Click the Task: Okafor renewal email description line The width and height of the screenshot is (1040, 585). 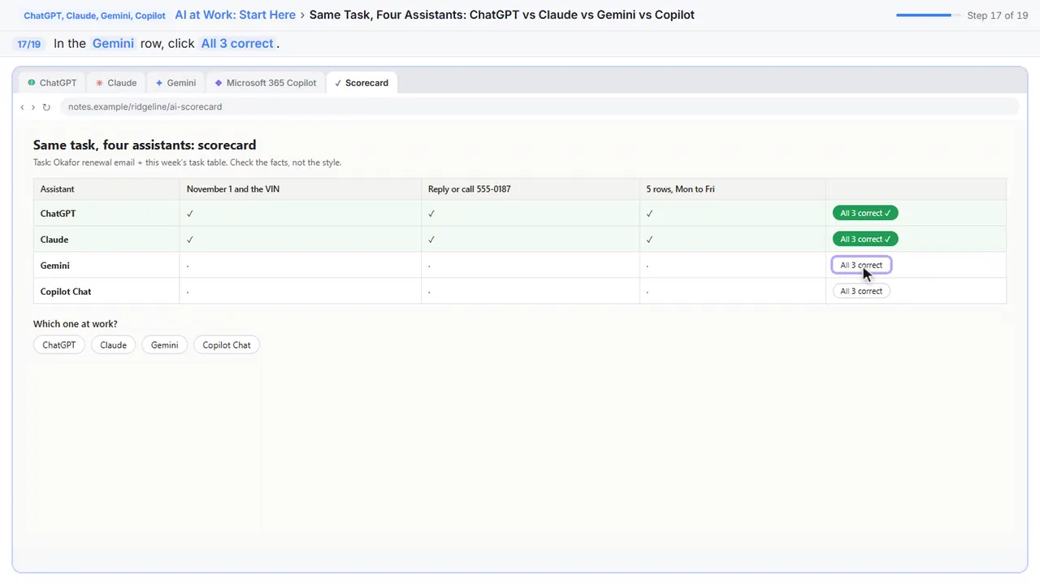(188, 162)
